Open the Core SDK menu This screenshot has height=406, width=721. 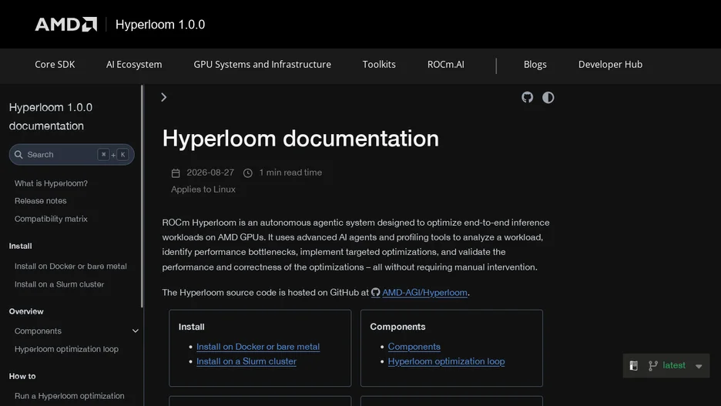tap(55, 65)
